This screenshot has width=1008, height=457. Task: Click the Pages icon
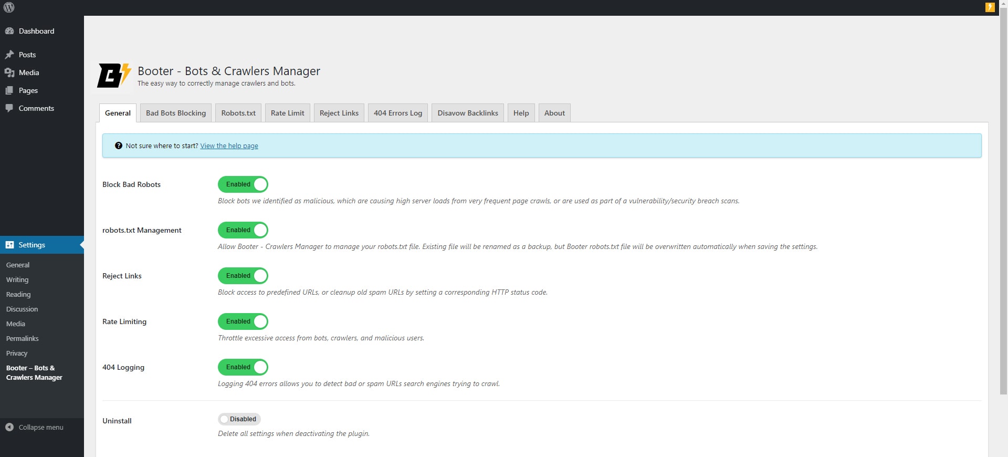coord(9,90)
